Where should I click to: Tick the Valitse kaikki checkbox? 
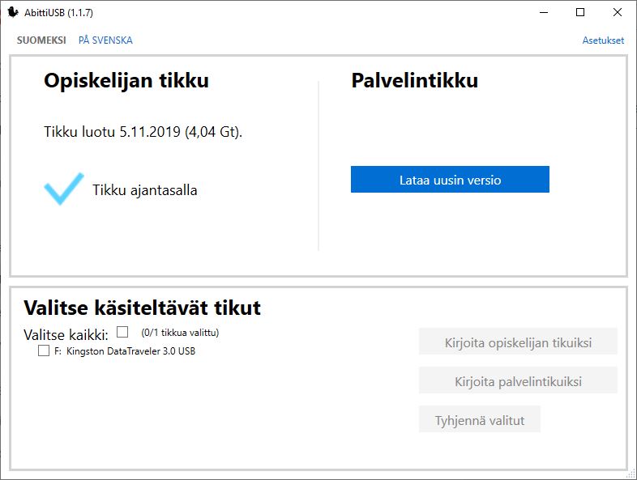(x=122, y=332)
